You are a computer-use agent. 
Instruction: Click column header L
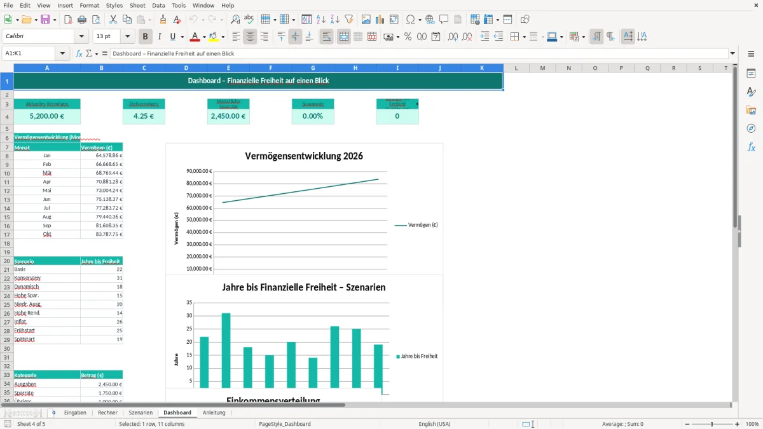click(x=516, y=68)
